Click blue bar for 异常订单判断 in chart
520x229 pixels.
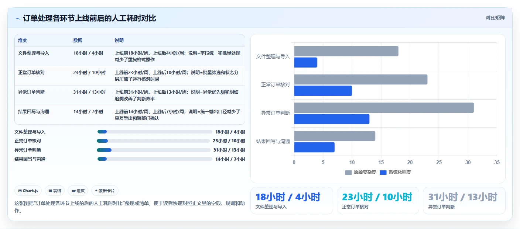[332, 119]
